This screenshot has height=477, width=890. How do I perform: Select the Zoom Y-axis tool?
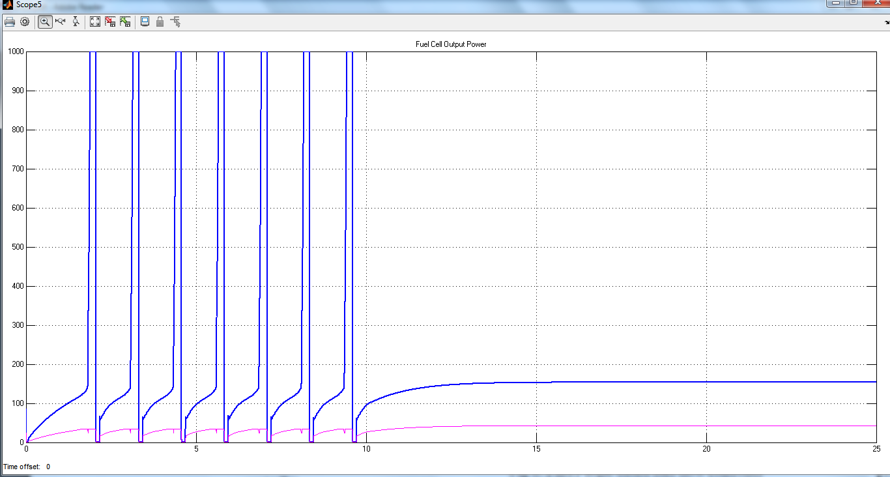click(76, 22)
